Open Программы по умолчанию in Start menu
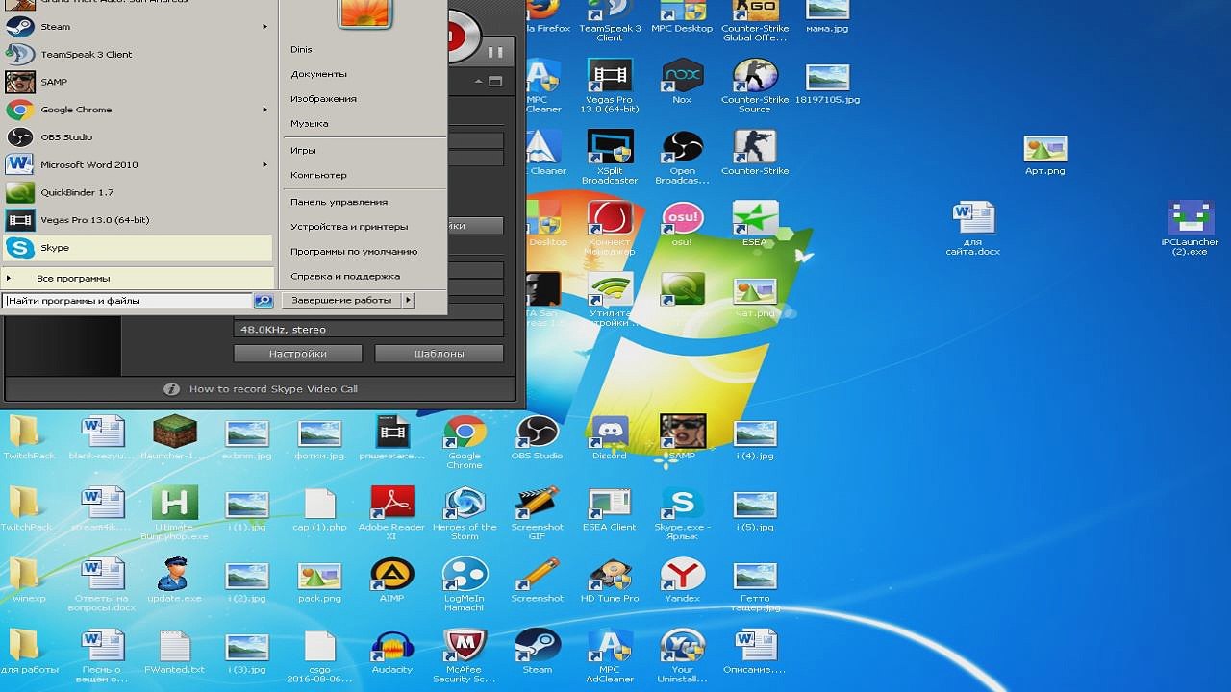The height and width of the screenshot is (692, 1231). [x=354, y=252]
